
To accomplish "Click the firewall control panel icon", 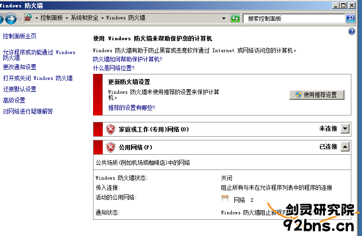I will pyautogui.click(x=28, y=18).
